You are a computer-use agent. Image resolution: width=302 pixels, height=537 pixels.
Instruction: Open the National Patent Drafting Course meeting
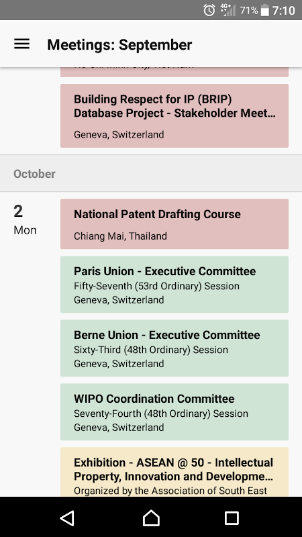[174, 224]
